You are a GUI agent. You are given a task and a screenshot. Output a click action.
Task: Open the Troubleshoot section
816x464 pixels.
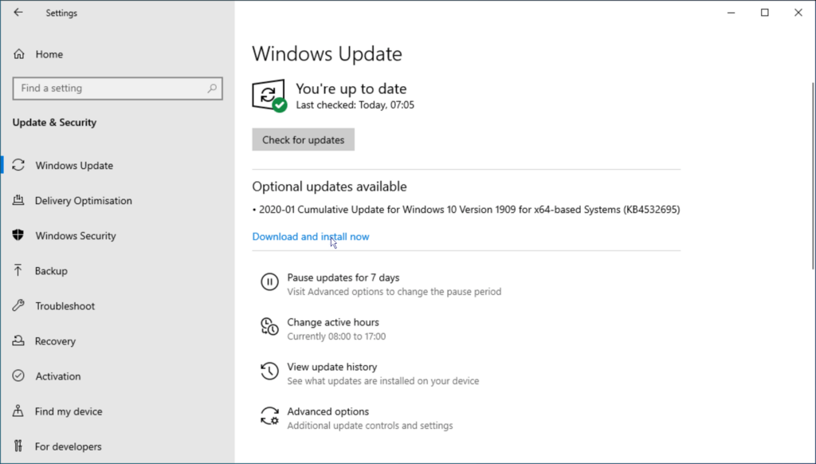click(x=65, y=306)
